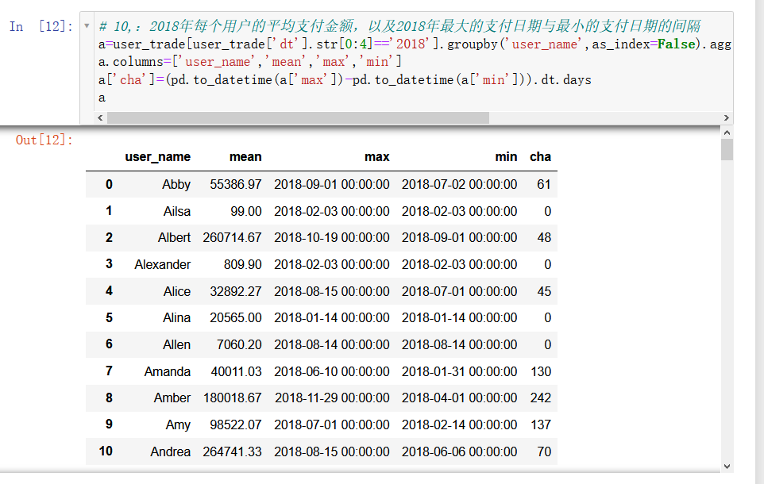Select the Alexander user name cell
This screenshot has width=764, height=484.
(162, 264)
